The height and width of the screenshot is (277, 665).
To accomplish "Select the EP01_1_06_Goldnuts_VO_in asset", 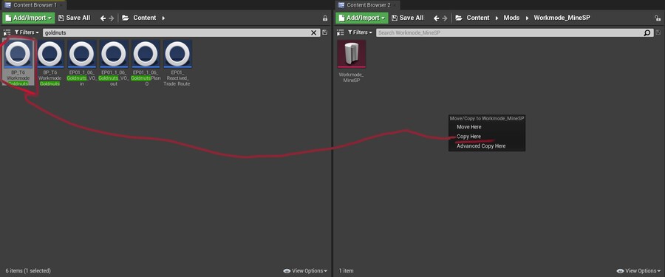I will (82, 63).
